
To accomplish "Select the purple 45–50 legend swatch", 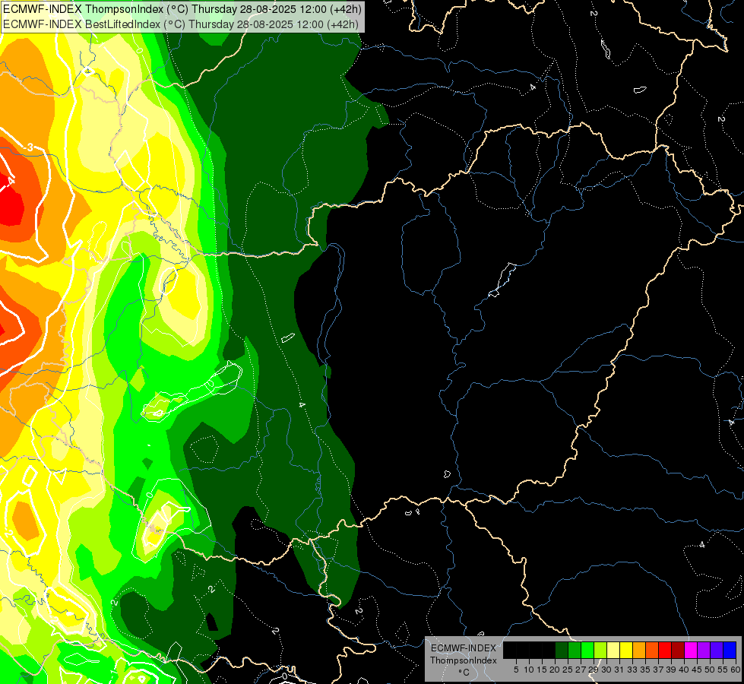I will [704, 650].
